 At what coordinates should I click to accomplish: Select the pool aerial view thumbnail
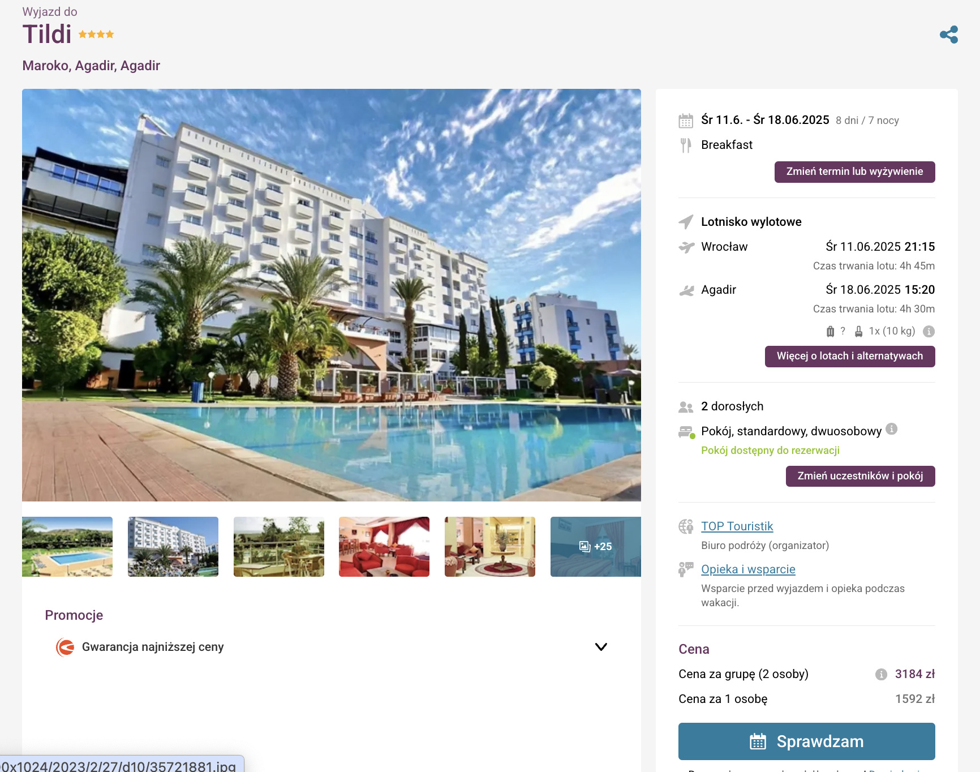67,547
